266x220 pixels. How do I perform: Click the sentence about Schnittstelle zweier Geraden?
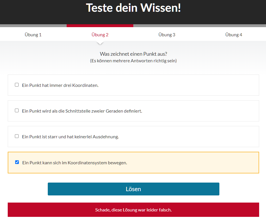82,111
